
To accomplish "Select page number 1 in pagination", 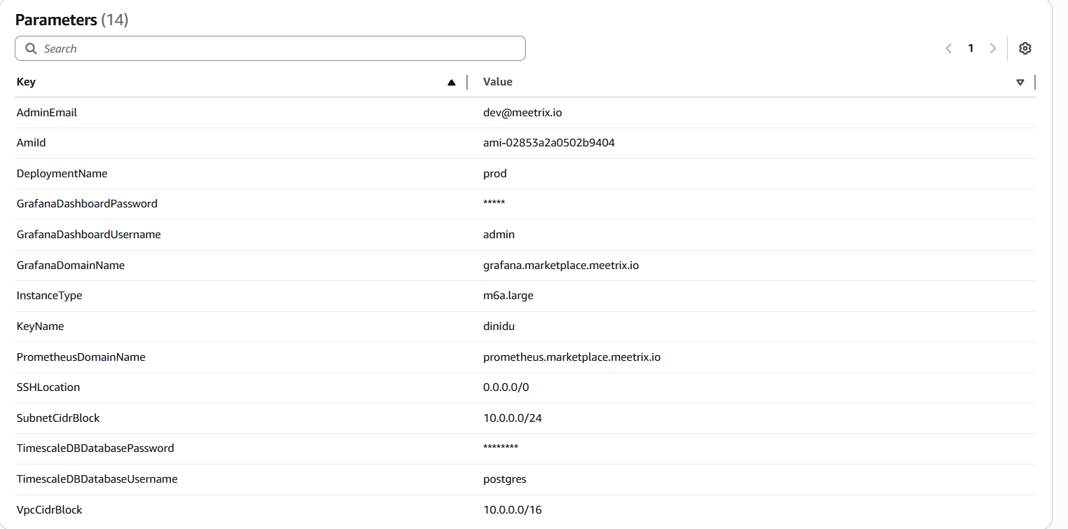I will (x=971, y=48).
